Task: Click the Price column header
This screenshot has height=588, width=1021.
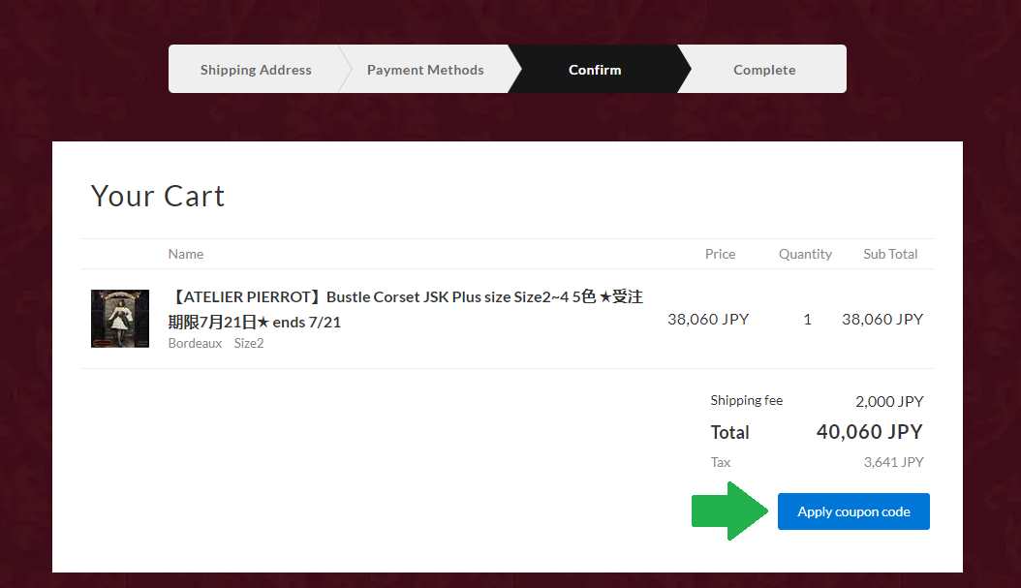Action: click(720, 254)
